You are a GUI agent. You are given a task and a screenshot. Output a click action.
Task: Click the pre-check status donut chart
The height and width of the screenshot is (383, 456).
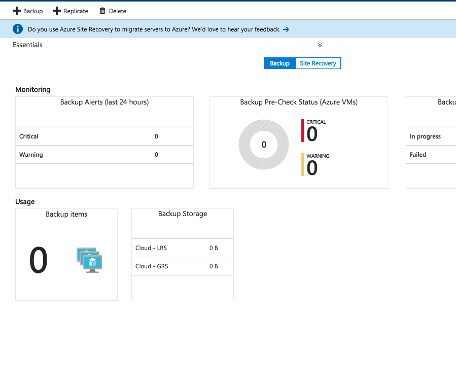point(264,145)
